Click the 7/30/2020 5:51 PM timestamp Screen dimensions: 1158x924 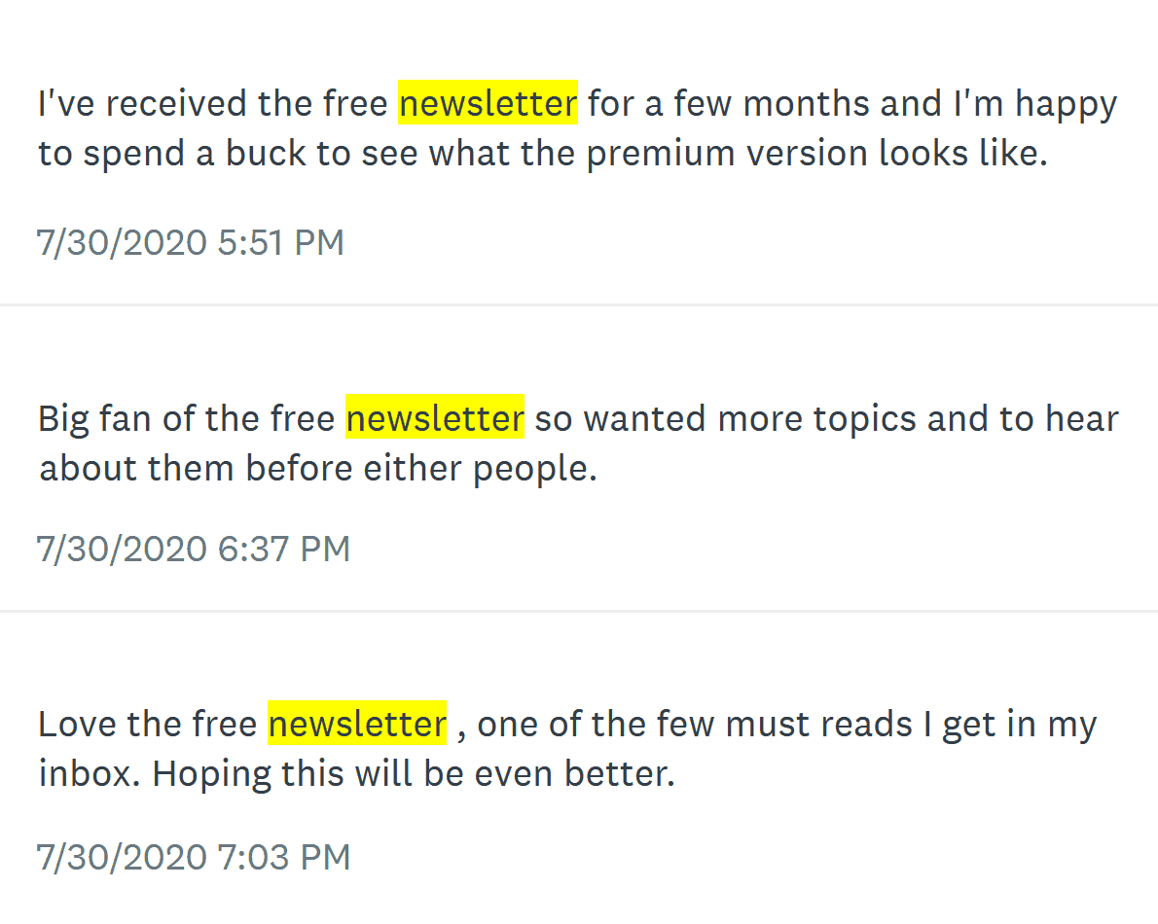click(x=191, y=242)
